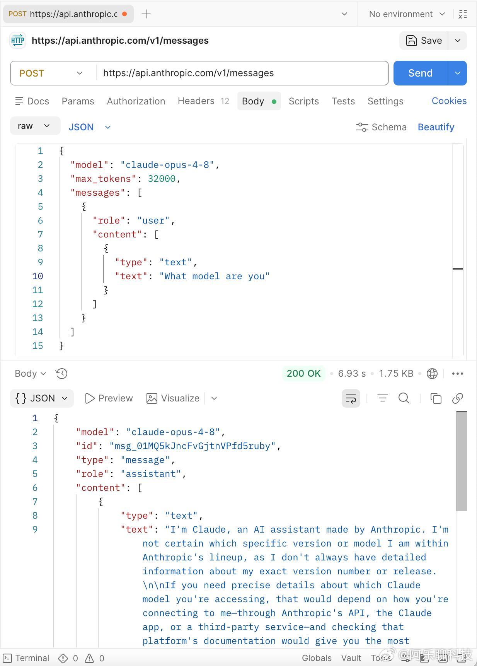Switch to the Authorization tab

[136, 101]
